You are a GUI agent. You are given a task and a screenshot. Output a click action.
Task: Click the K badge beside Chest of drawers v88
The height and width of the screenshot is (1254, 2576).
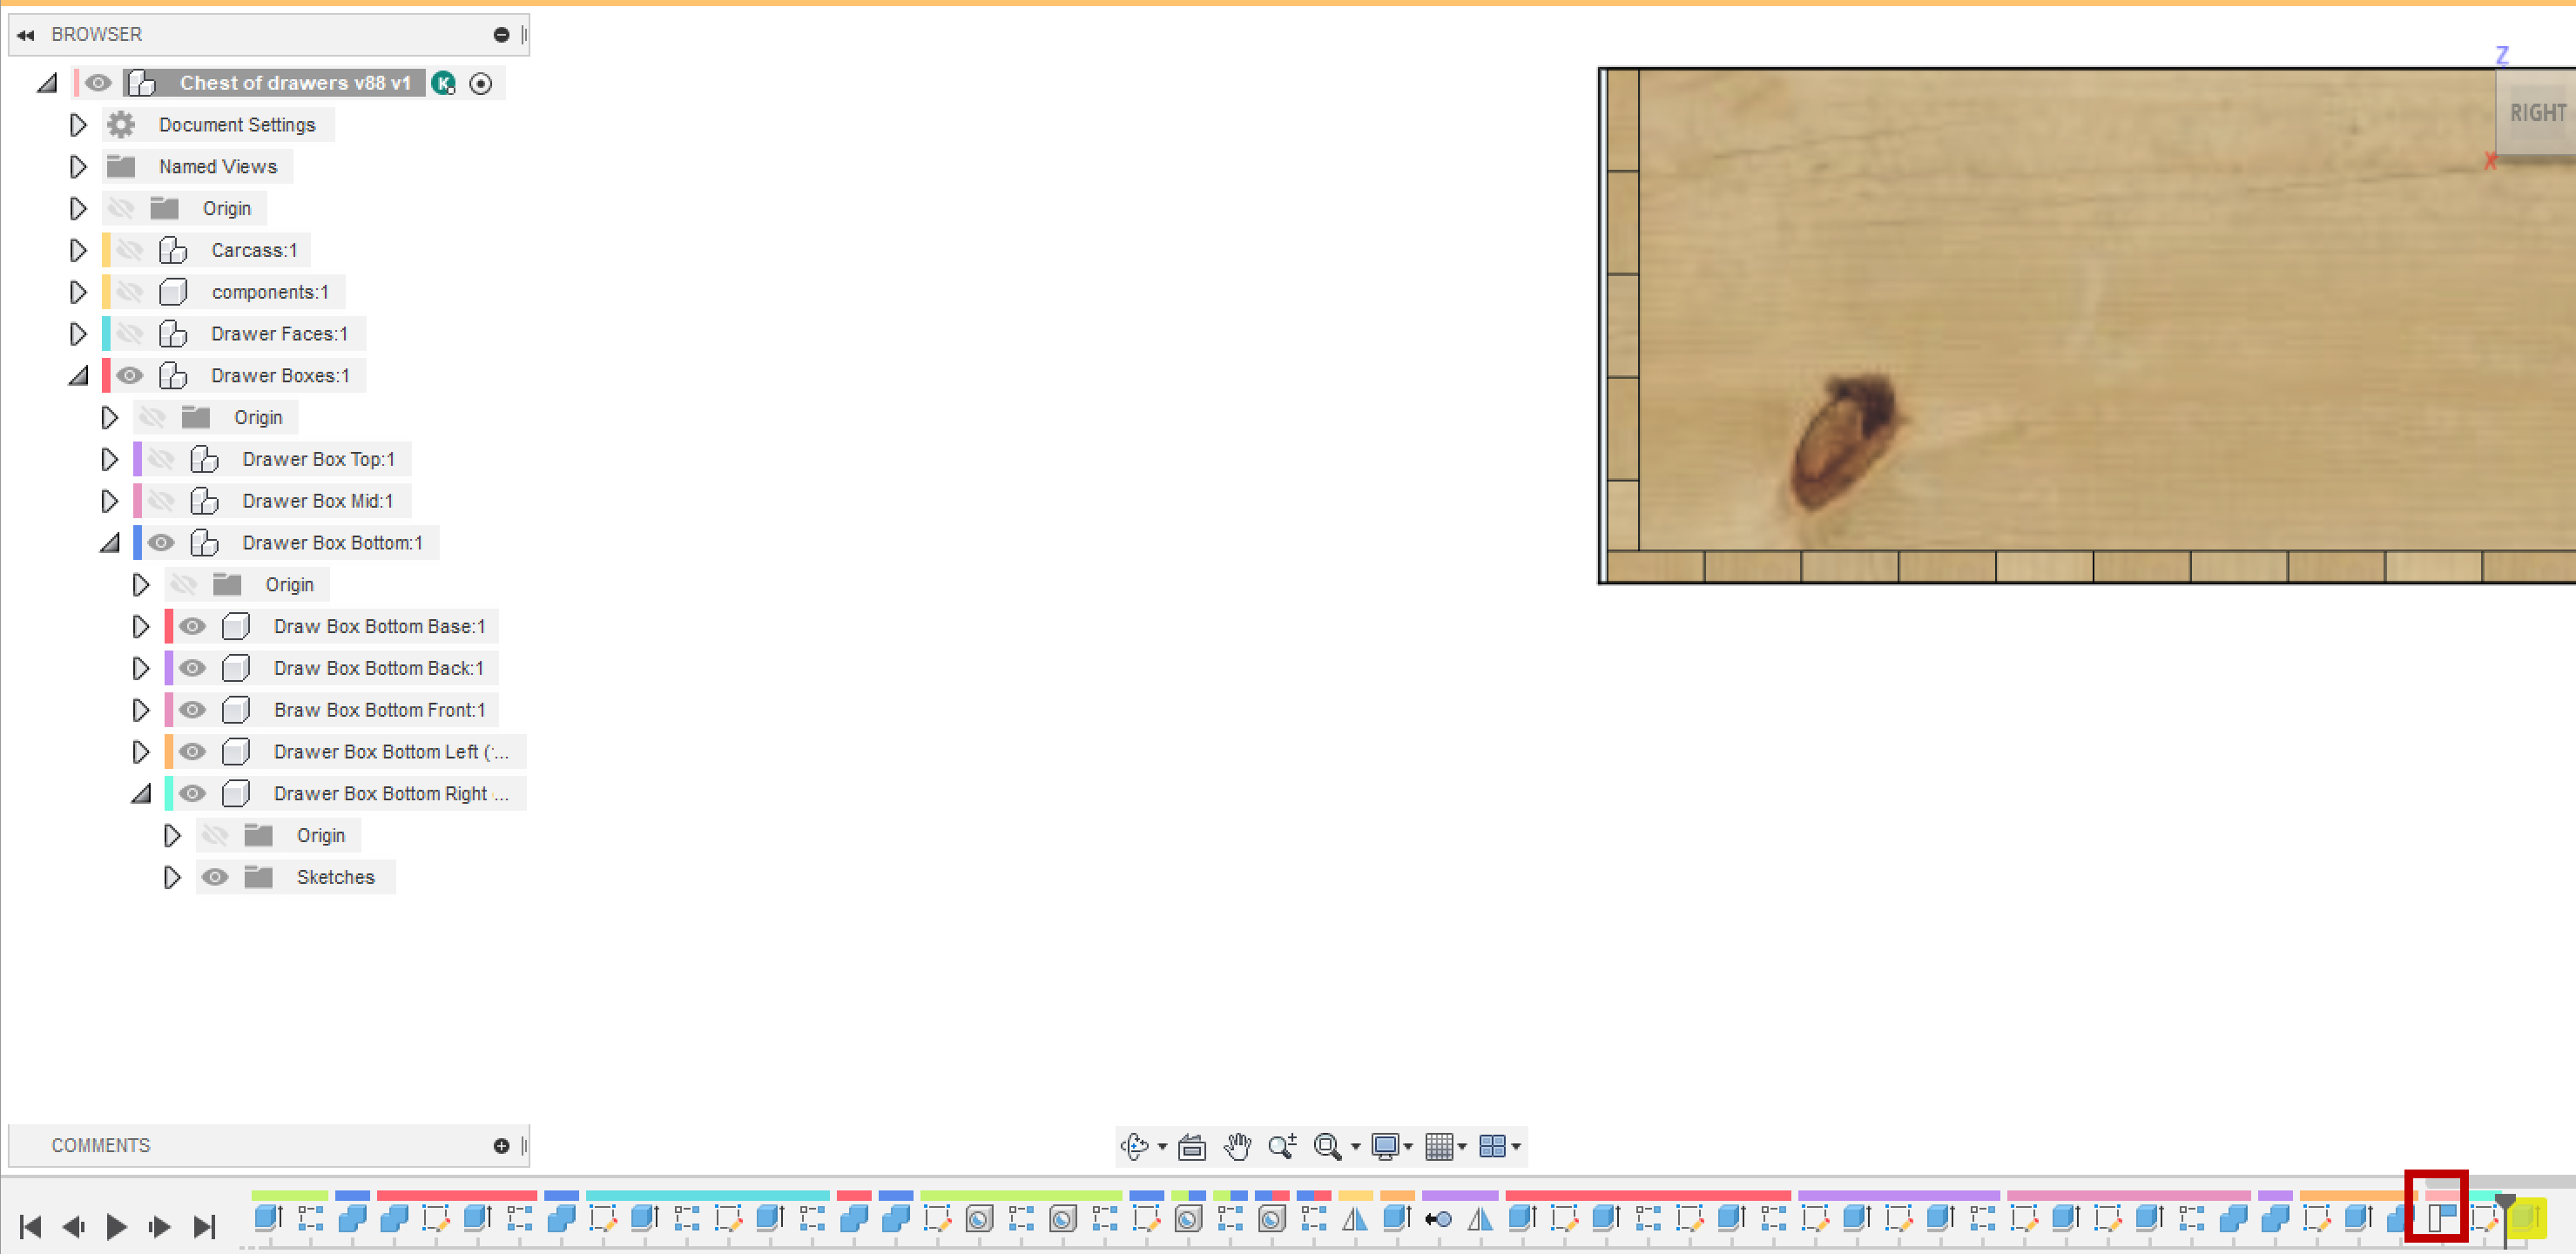[444, 83]
